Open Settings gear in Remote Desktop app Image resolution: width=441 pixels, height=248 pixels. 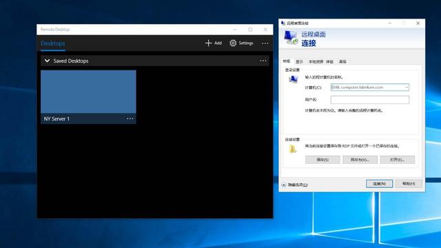(x=233, y=43)
